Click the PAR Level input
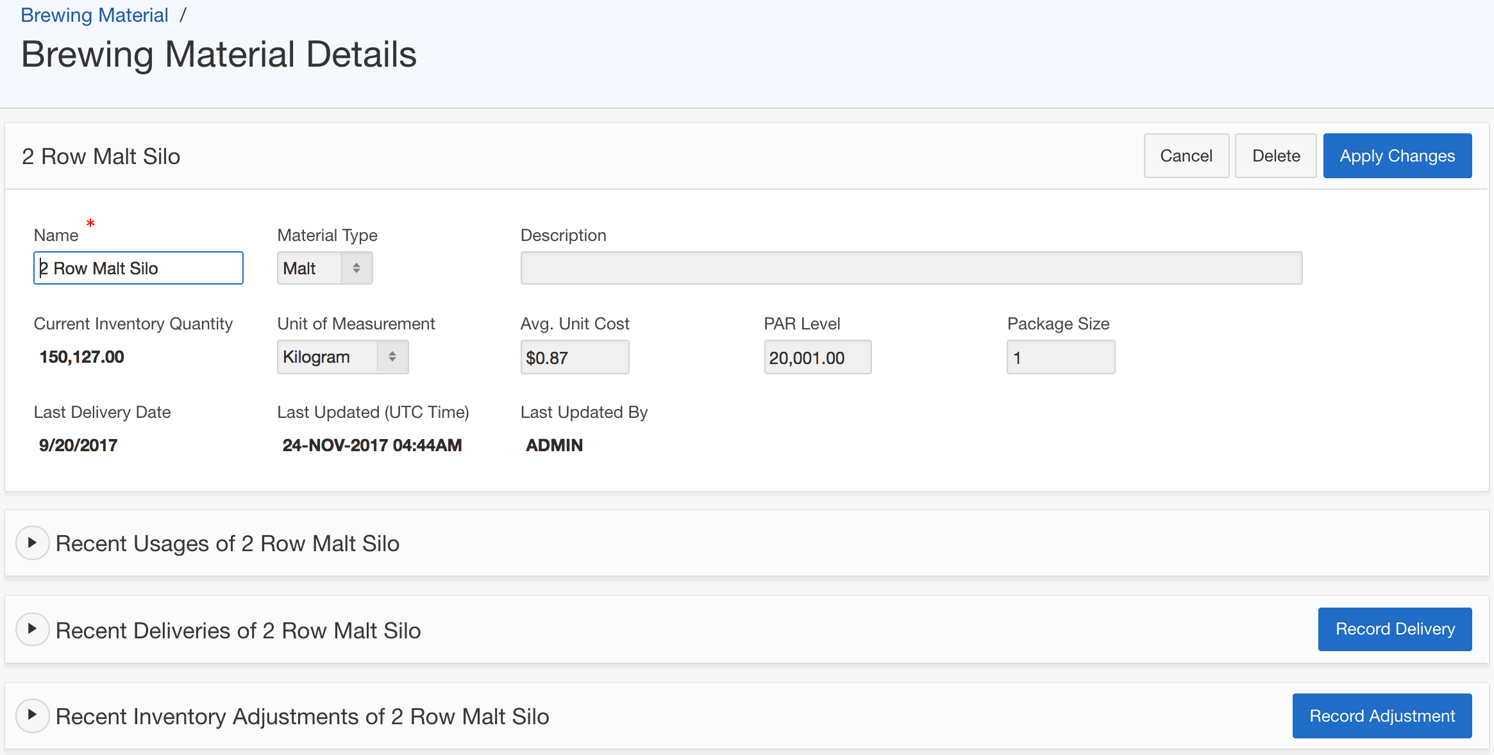Image resolution: width=1494 pixels, height=755 pixels. 817,358
